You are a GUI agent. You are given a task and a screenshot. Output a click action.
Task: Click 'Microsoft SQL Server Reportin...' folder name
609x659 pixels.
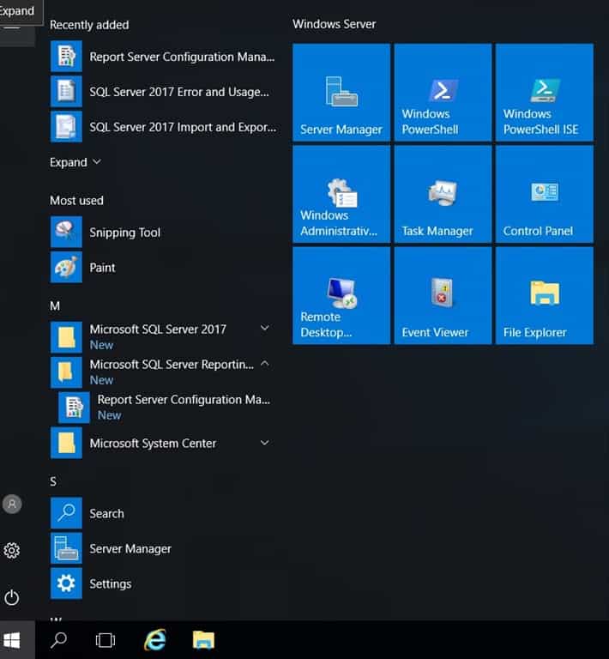(x=172, y=365)
